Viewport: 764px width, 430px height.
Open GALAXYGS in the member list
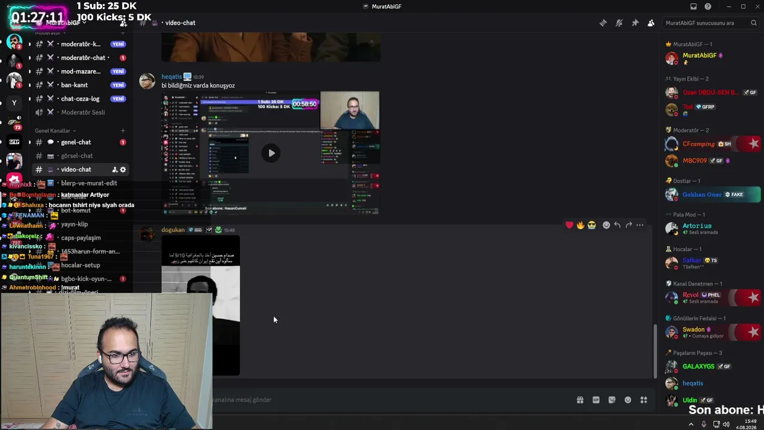tap(710, 366)
